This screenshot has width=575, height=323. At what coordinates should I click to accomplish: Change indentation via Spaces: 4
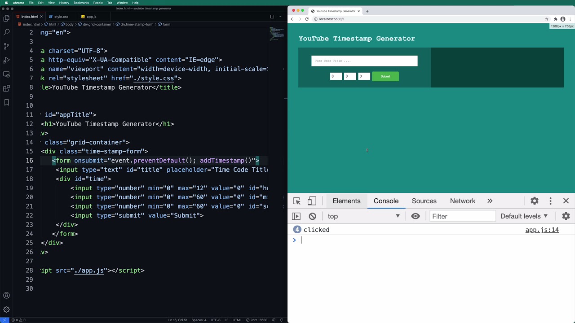coord(199,320)
